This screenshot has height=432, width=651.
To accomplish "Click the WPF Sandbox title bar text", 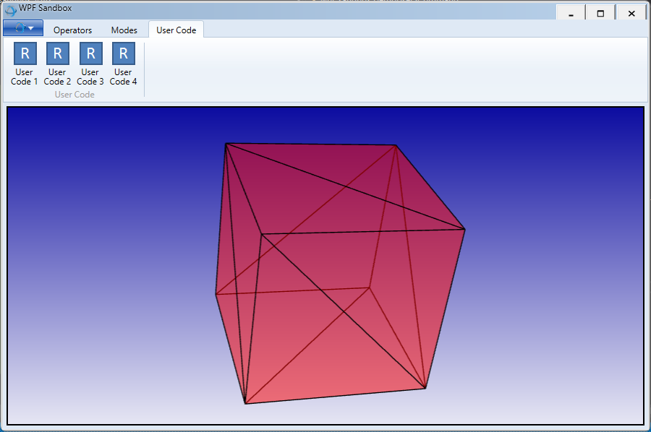I will pyautogui.click(x=45, y=9).
